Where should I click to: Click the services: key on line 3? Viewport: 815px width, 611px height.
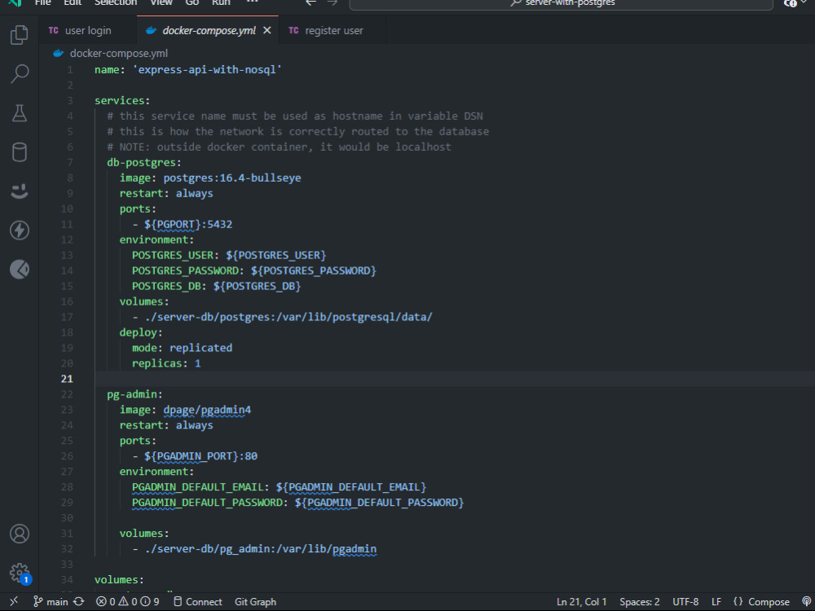point(122,100)
